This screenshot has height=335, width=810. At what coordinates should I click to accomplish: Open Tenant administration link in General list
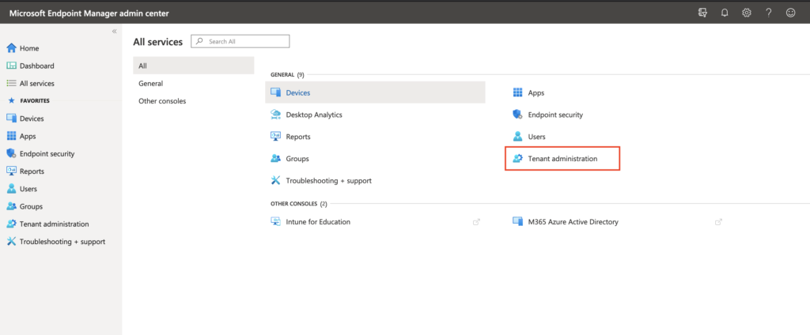coord(562,159)
